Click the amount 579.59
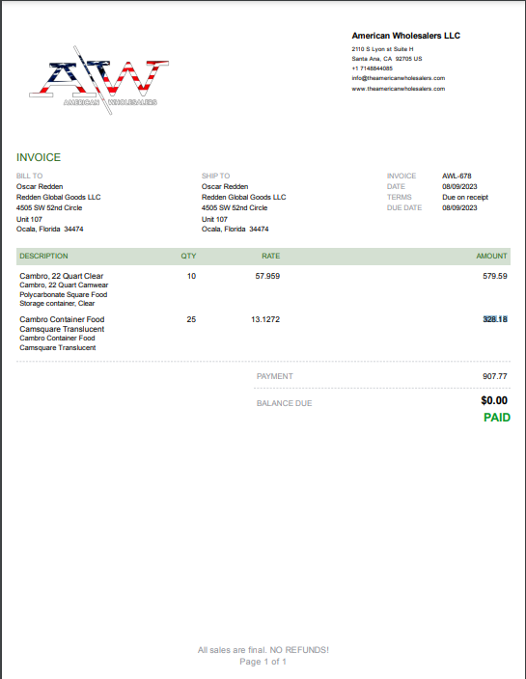526x679 pixels. pos(495,276)
